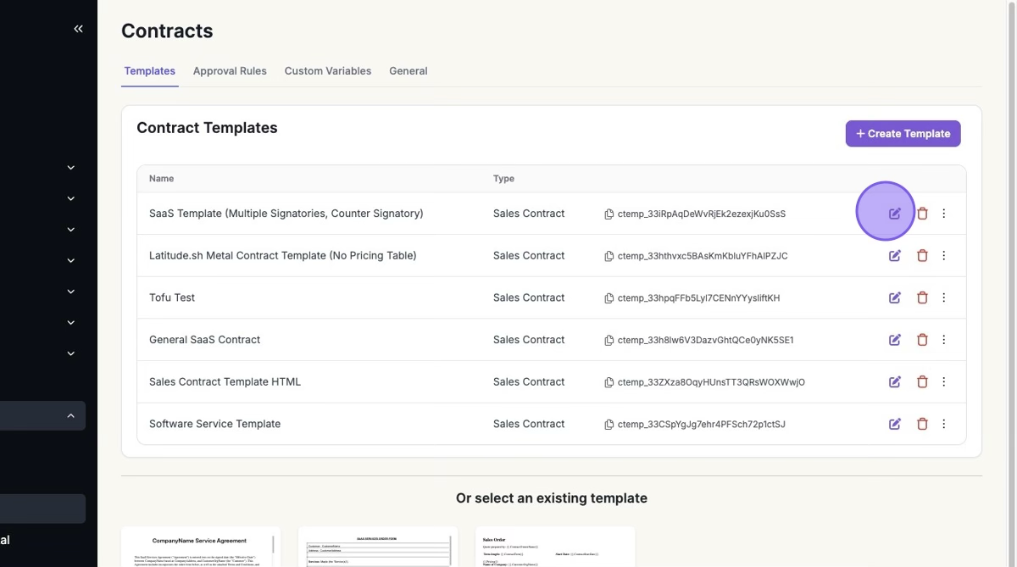Screen dimensions: 1017x567
Task: Delete the Sales Contract Template HTML
Action: click(922, 382)
